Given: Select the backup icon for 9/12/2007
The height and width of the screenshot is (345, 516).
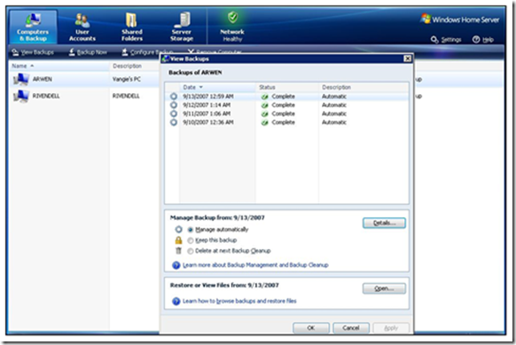Looking at the screenshot, I should [174, 105].
